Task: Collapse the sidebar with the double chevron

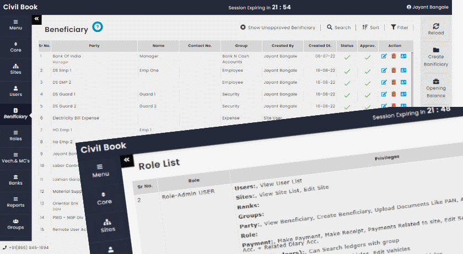Action: coord(37,19)
